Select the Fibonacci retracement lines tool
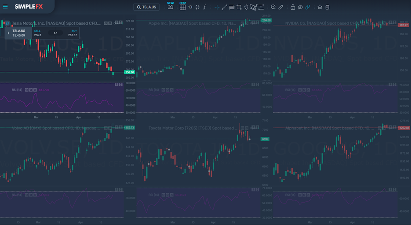Viewport: 411px width, 225px height. pyautogui.click(x=232, y=7)
